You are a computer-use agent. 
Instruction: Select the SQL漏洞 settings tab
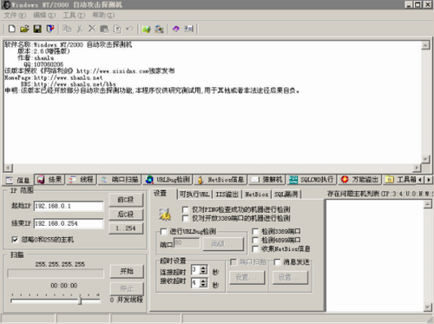tap(286, 195)
